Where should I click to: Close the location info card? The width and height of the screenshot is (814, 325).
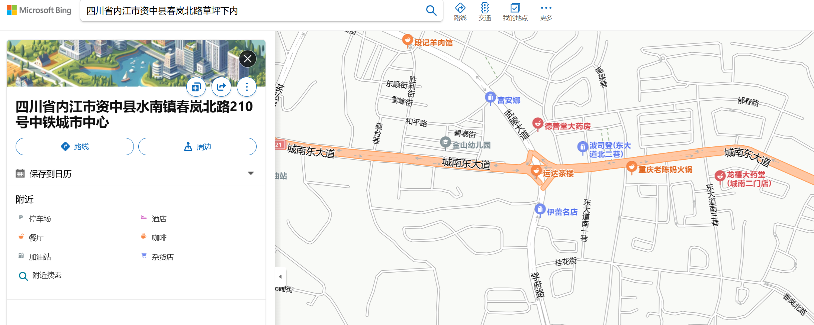(x=248, y=59)
